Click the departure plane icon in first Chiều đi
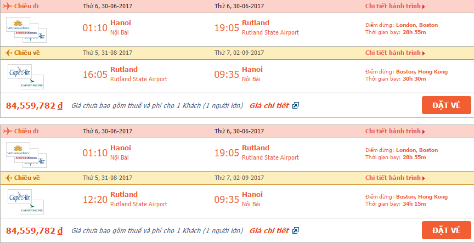The image size is (474, 243). [x=8, y=6]
